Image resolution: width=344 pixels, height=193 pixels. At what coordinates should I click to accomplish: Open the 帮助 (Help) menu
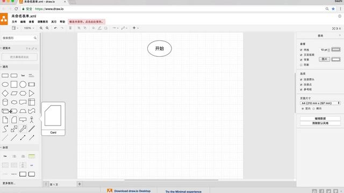coord(62,21)
